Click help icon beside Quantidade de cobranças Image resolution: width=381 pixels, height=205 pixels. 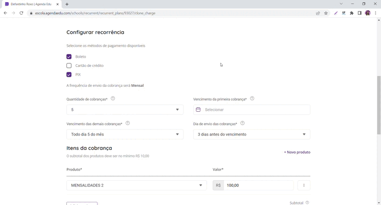113,99
